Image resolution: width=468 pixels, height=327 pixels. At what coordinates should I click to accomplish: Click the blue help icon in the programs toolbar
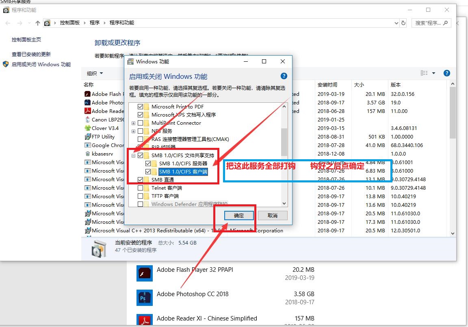[x=446, y=73]
